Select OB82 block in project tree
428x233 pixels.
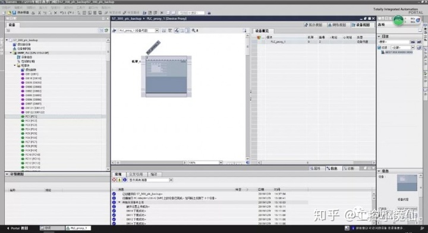pos(33,91)
